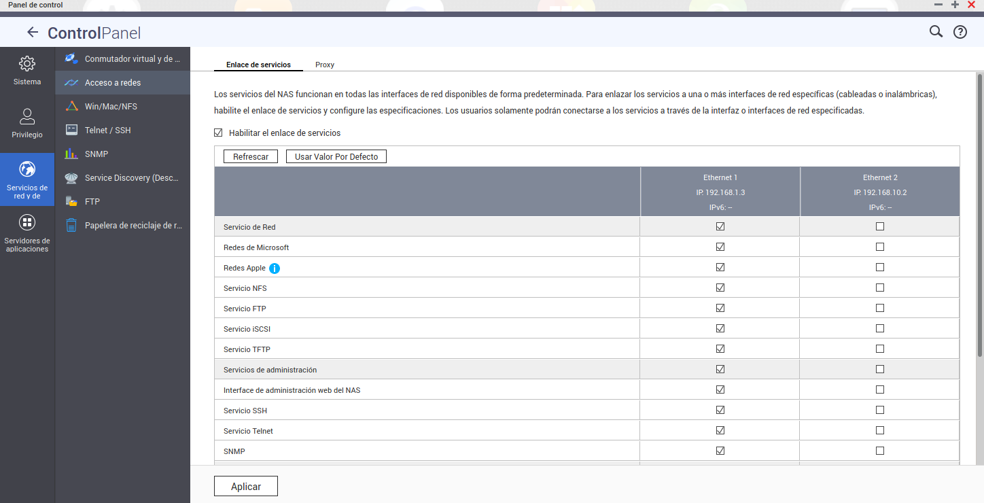Click Usar Valor Por Defecto button
This screenshot has height=503, width=984.
click(x=336, y=156)
